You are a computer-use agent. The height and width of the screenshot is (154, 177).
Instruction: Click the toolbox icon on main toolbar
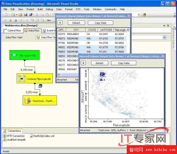144,15
